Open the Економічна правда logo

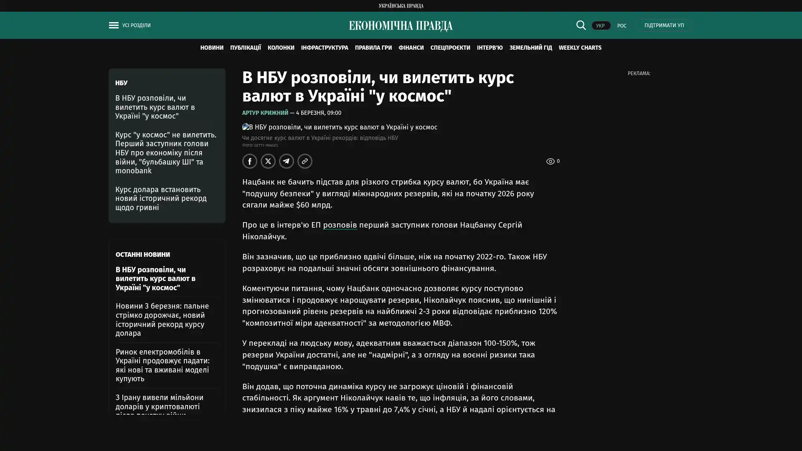coord(401,26)
